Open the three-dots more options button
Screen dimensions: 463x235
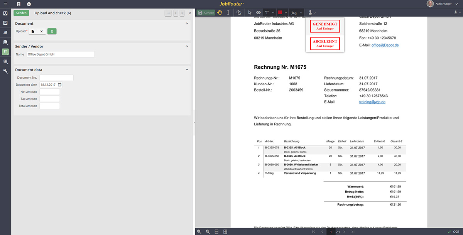[x=168, y=13]
